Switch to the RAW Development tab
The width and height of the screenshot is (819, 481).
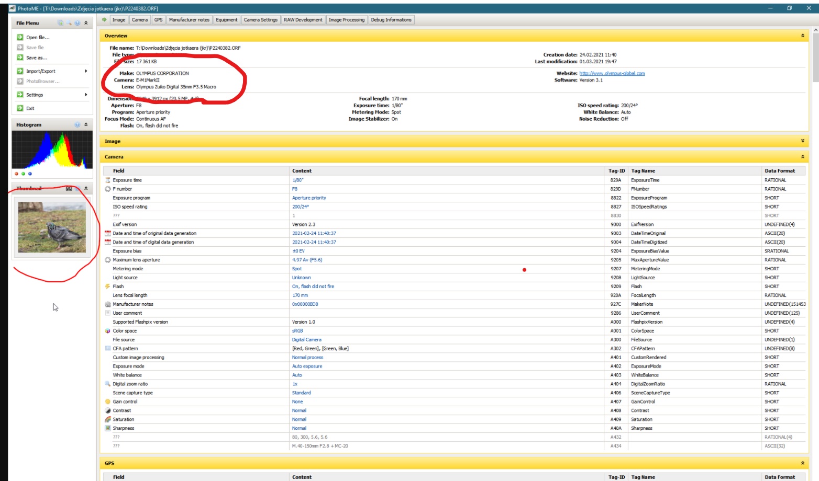(303, 20)
